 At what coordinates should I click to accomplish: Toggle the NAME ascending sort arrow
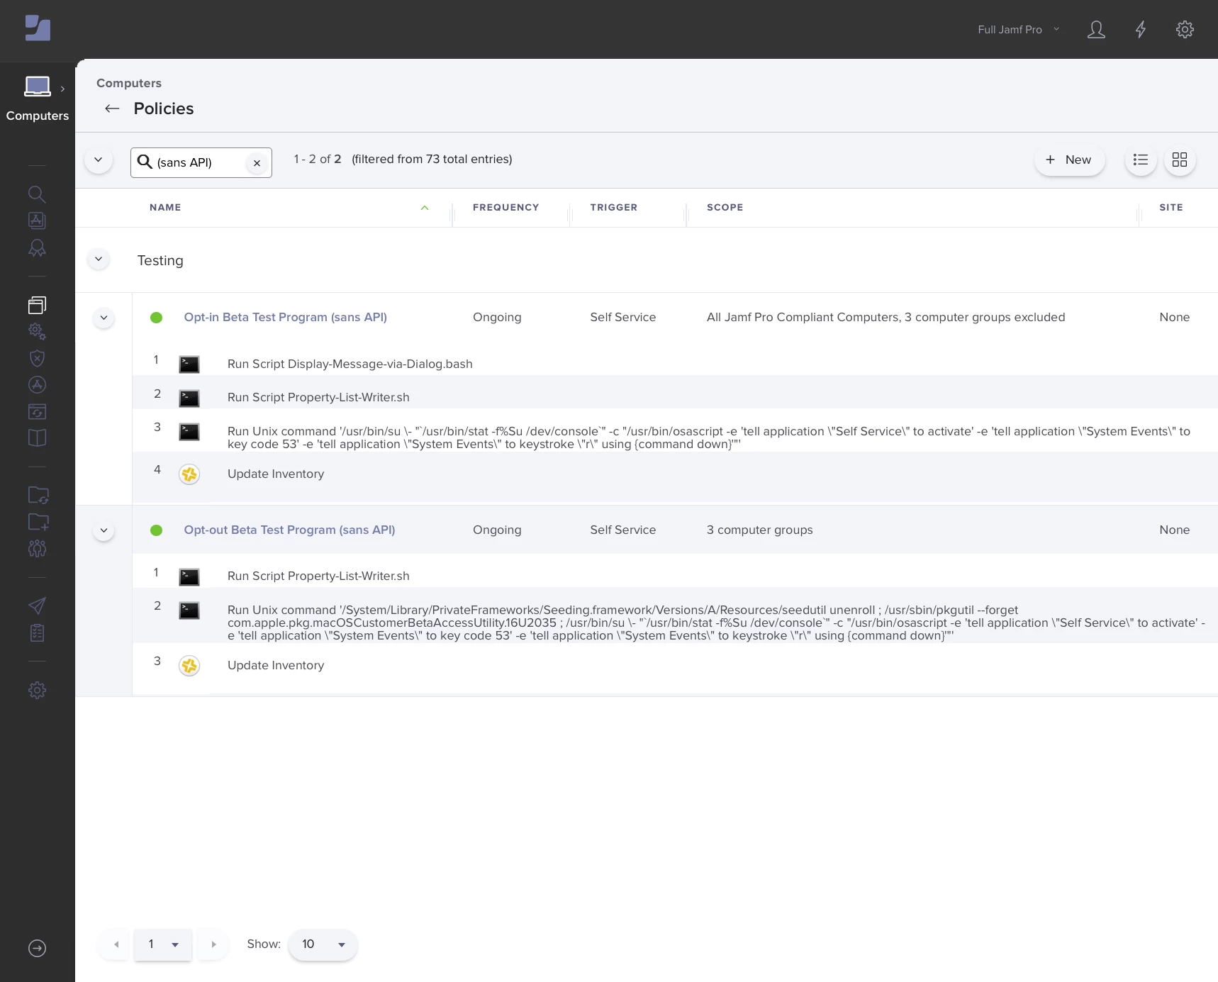point(425,208)
